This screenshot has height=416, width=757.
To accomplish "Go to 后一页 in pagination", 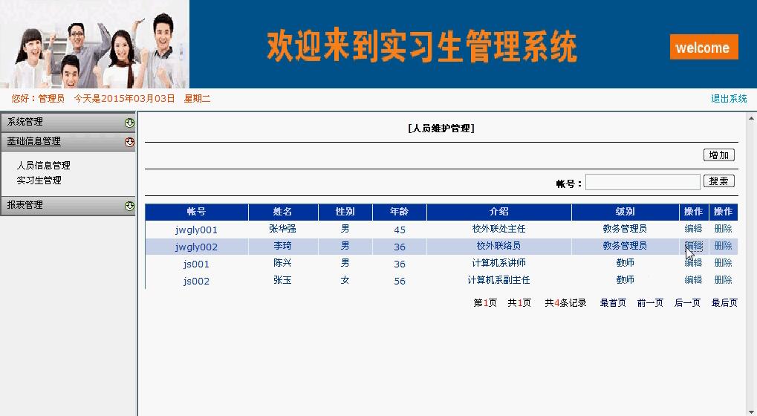I will 687,302.
